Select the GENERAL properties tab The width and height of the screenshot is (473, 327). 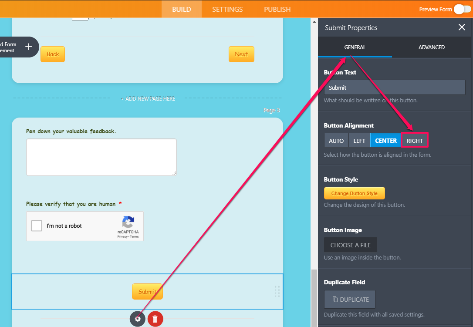[355, 47]
